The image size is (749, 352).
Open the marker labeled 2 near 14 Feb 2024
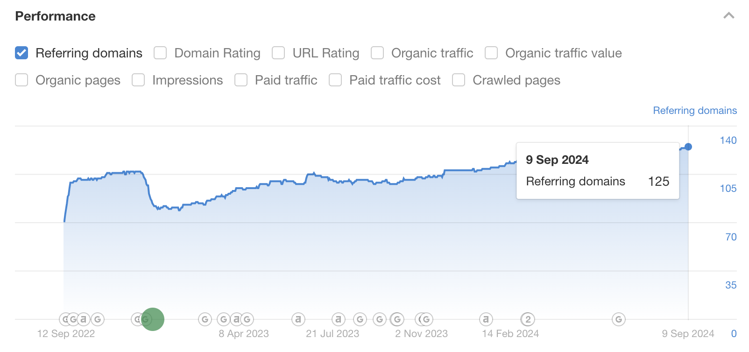(528, 319)
